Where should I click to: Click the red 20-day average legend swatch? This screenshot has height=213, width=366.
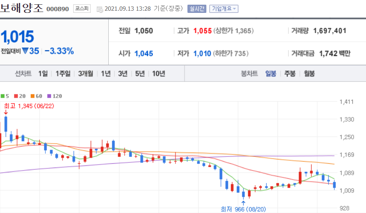[16, 96]
